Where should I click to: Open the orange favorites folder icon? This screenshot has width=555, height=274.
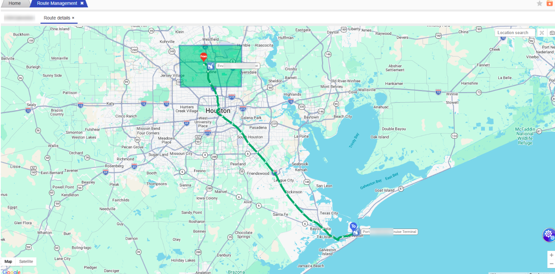[x=550, y=4]
